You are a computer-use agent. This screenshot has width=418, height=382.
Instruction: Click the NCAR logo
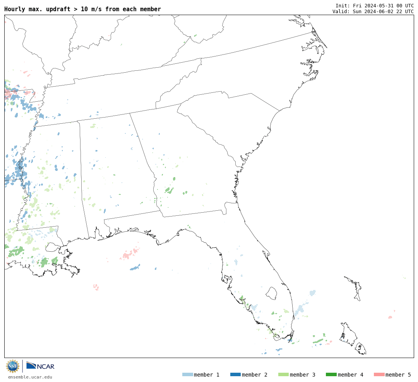[41, 366]
